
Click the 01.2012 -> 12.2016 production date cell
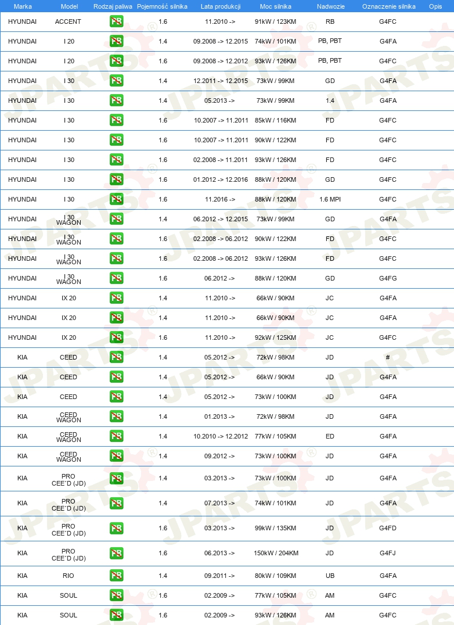pyautogui.click(x=221, y=179)
